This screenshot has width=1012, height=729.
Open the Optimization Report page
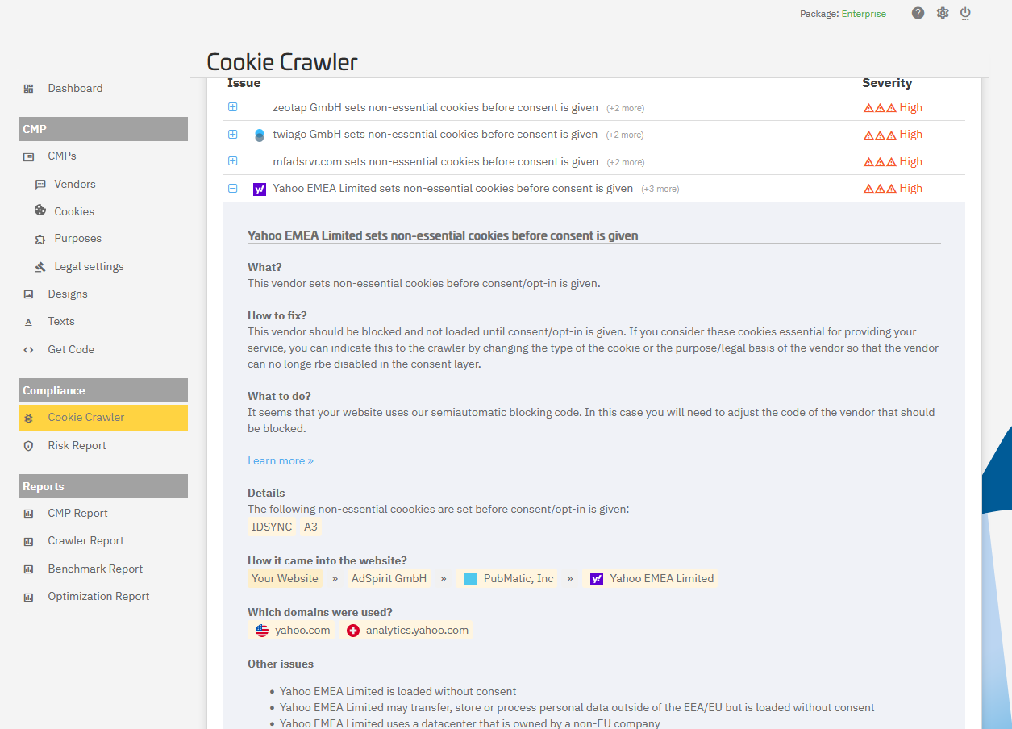pos(98,596)
